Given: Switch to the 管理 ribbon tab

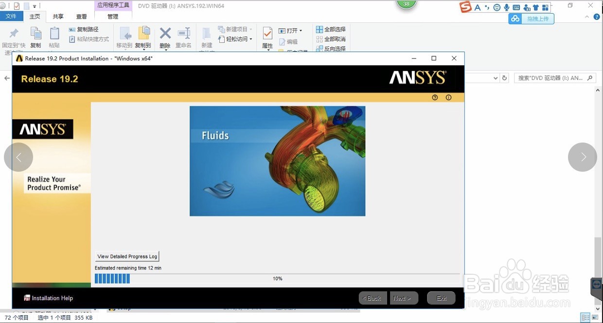Looking at the screenshot, I should [x=113, y=17].
